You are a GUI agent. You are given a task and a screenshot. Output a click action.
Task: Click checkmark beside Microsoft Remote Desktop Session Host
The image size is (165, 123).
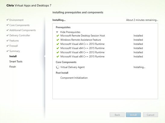tap(58, 36)
